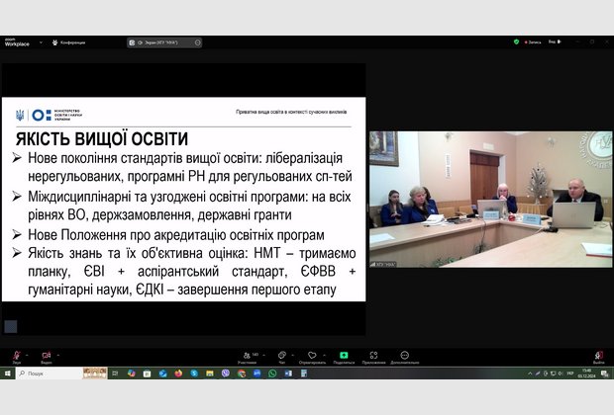Show hidden system tray icons

[x=530, y=373]
